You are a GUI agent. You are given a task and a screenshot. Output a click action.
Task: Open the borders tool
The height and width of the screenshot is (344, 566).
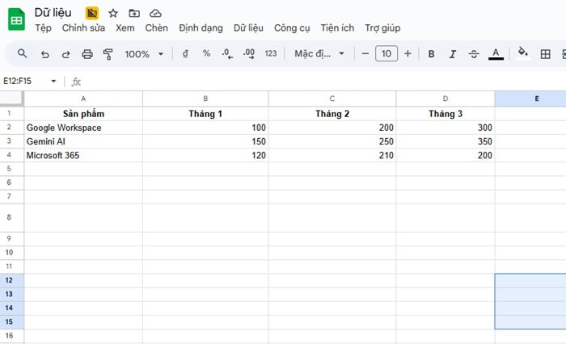pos(546,54)
